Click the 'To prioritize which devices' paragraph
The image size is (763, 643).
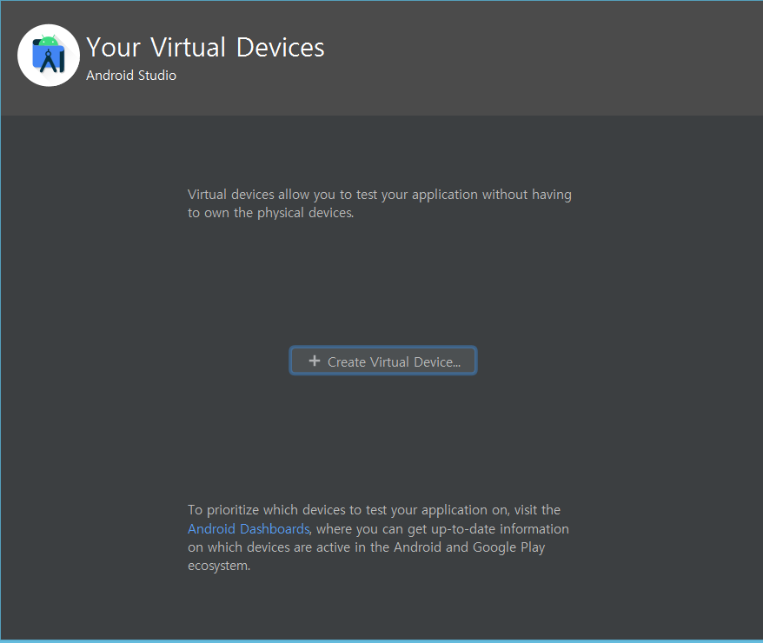point(379,538)
